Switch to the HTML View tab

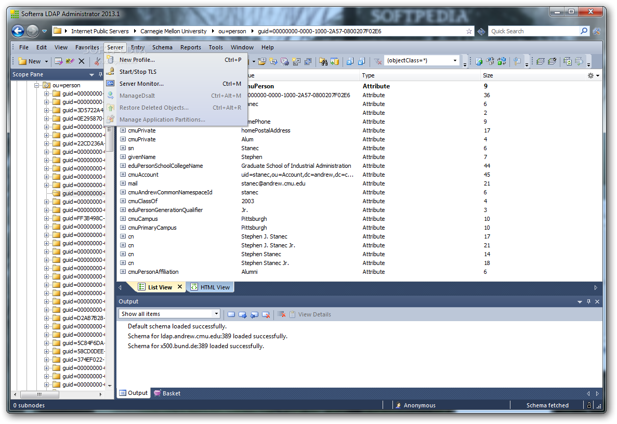(211, 287)
